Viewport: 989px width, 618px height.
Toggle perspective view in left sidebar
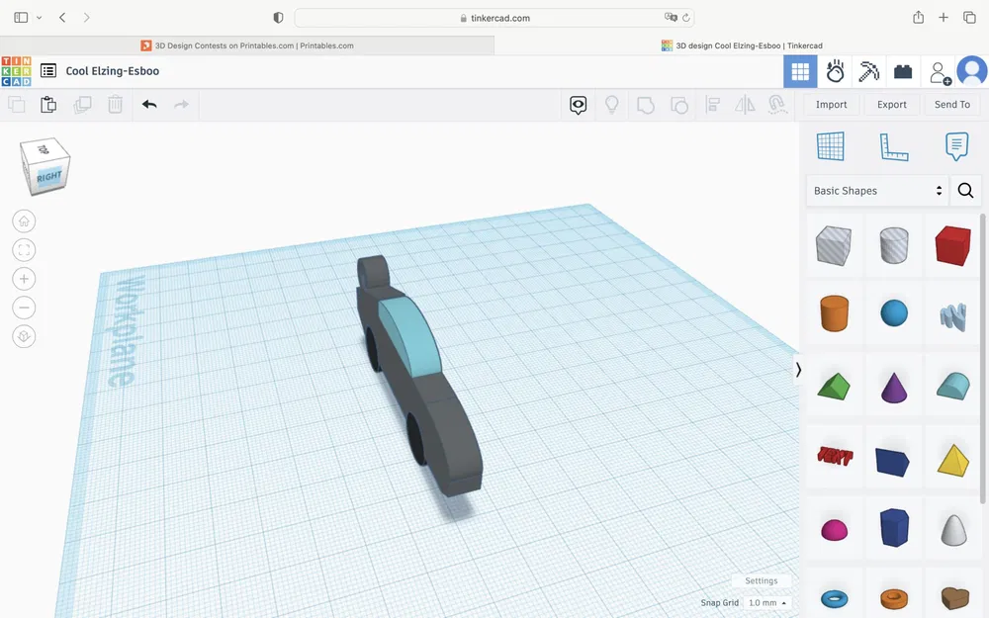point(24,336)
